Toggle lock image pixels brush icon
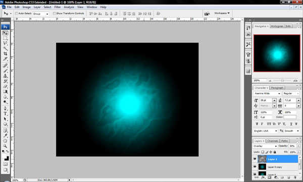 tap(267, 152)
